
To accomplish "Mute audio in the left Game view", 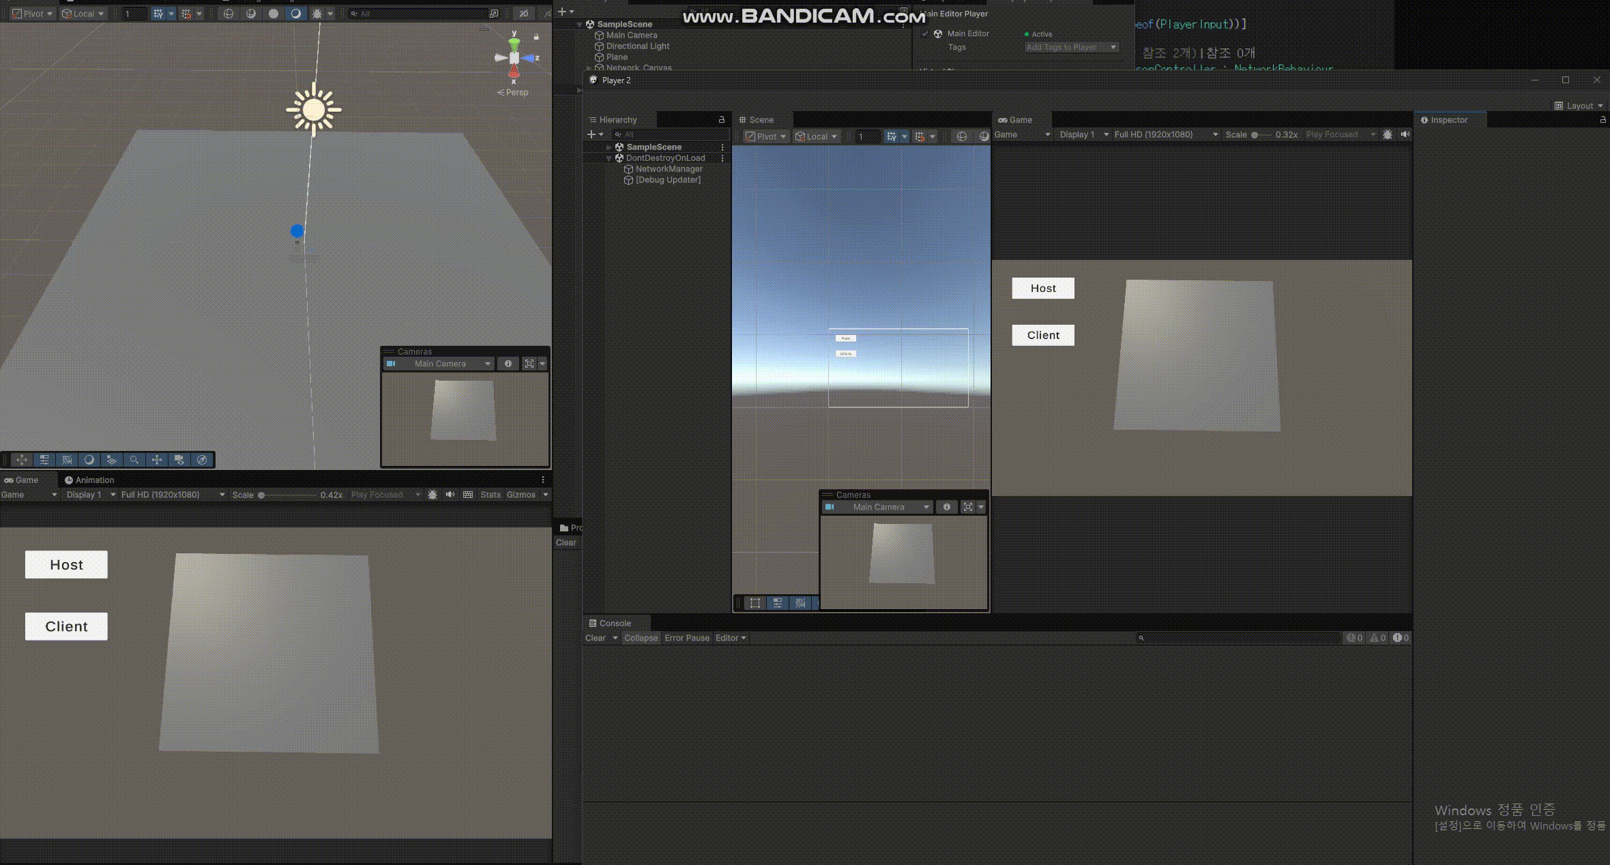I will 450,495.
